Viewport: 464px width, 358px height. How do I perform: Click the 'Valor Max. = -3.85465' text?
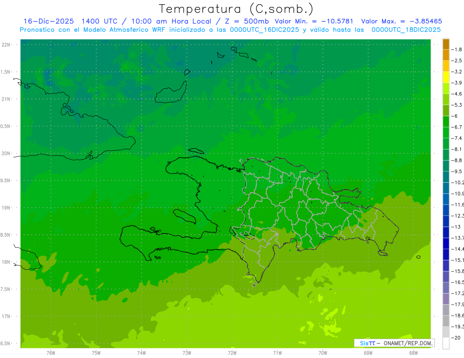coord(401,21)
